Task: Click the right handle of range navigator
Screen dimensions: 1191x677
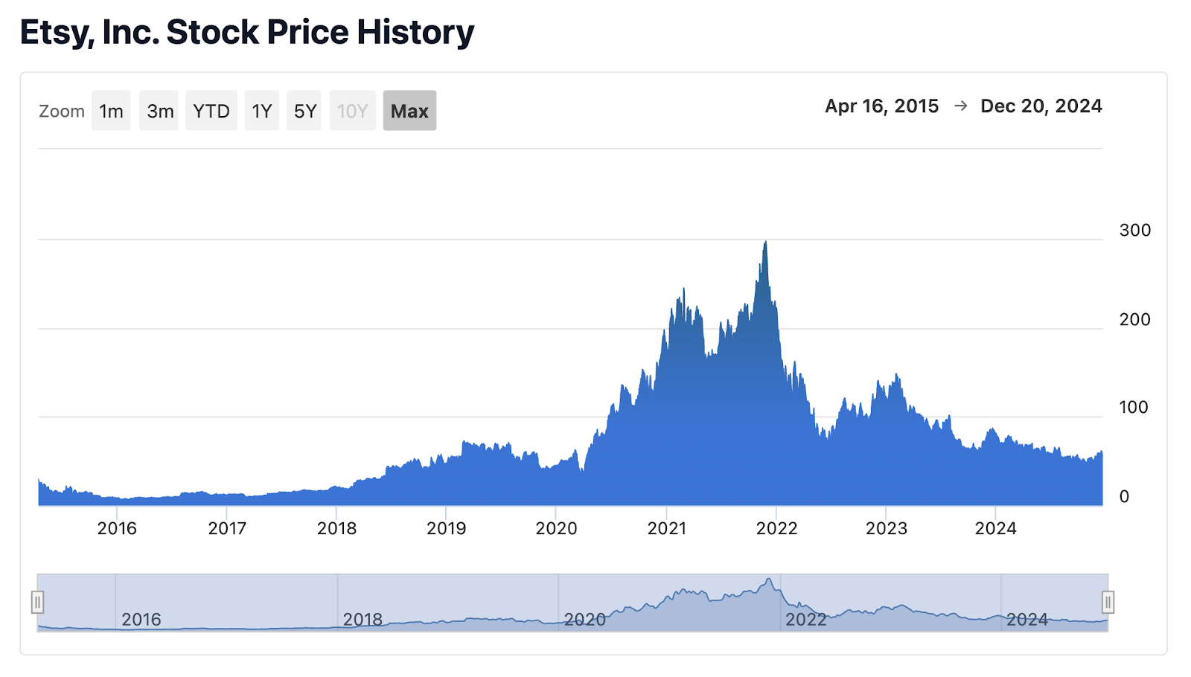Action: [x=1107, y=603]
